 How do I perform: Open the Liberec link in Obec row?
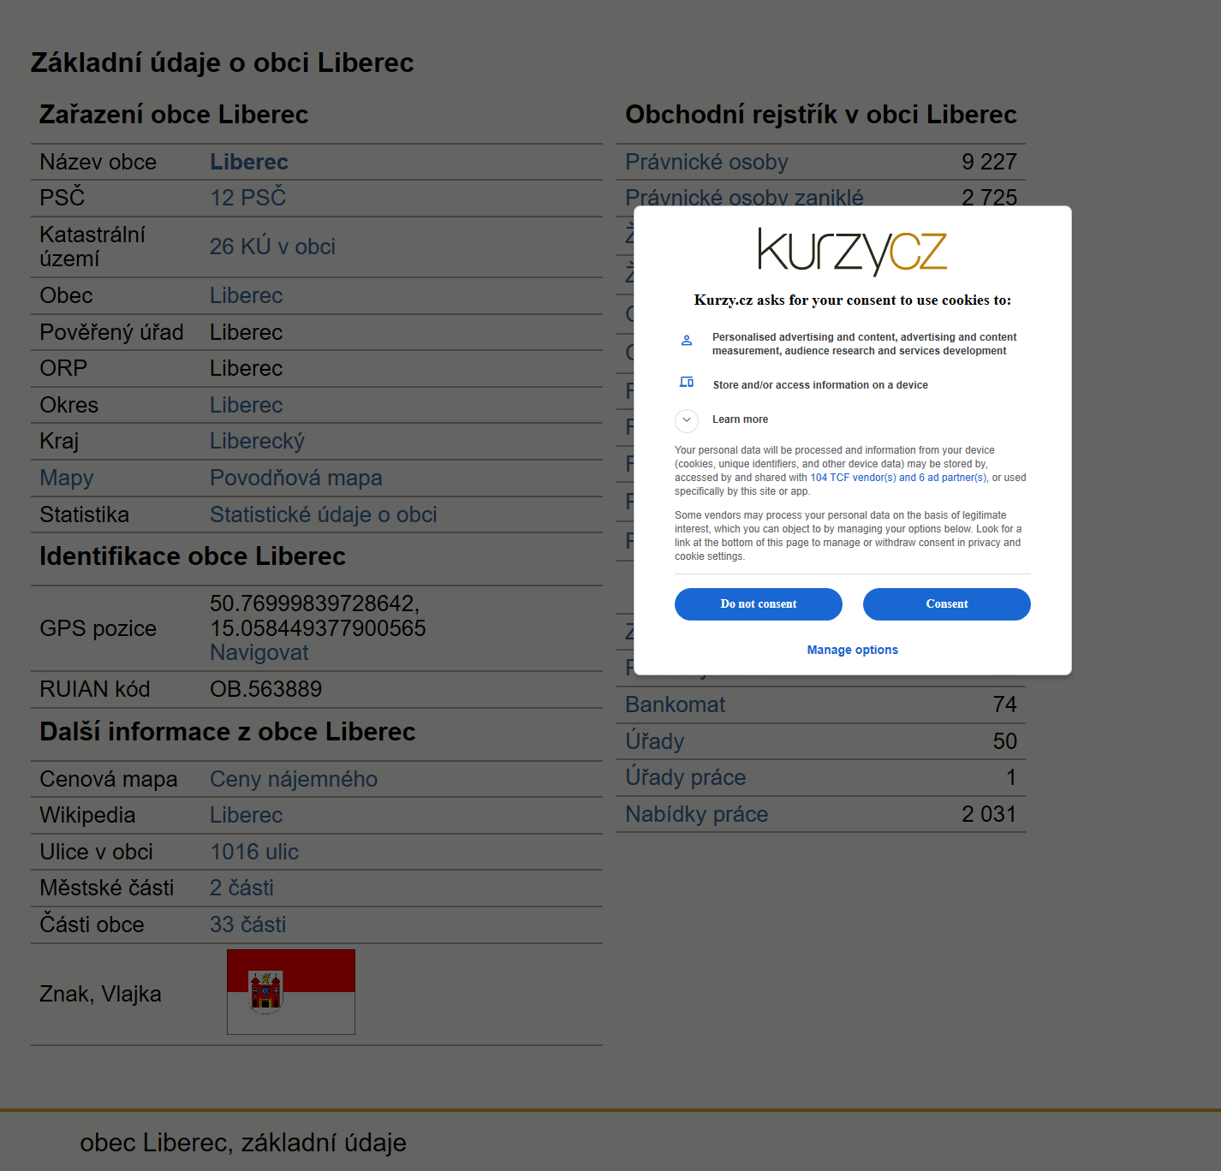[246, 295]
